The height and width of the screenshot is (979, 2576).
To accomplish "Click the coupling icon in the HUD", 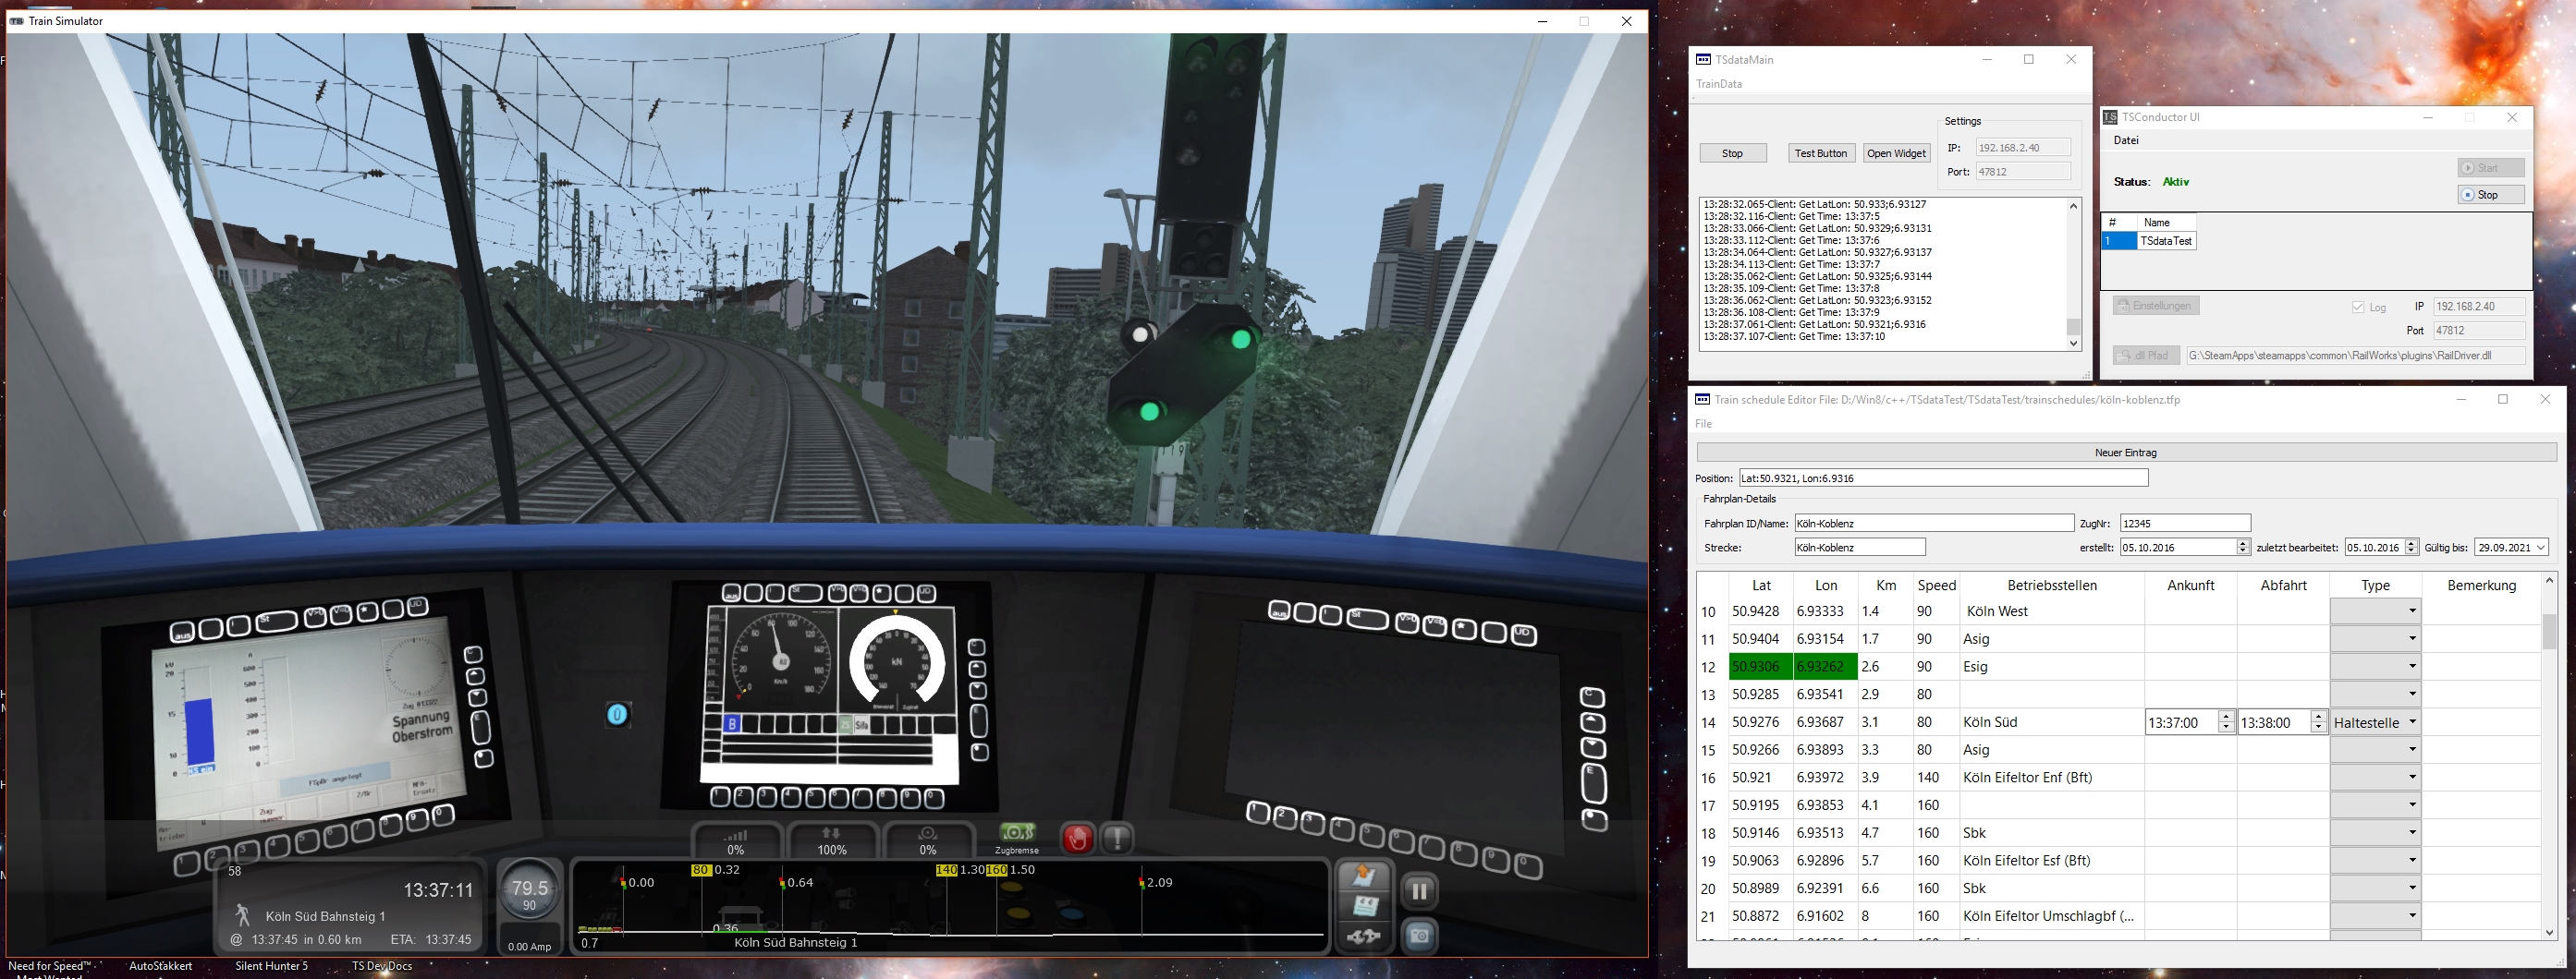I will tap(1364, 936).
